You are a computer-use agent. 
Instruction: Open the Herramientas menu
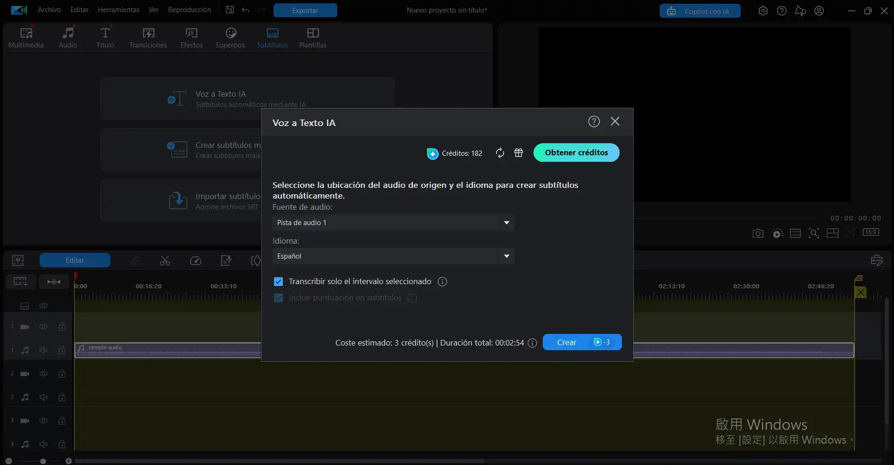point(118,10)
